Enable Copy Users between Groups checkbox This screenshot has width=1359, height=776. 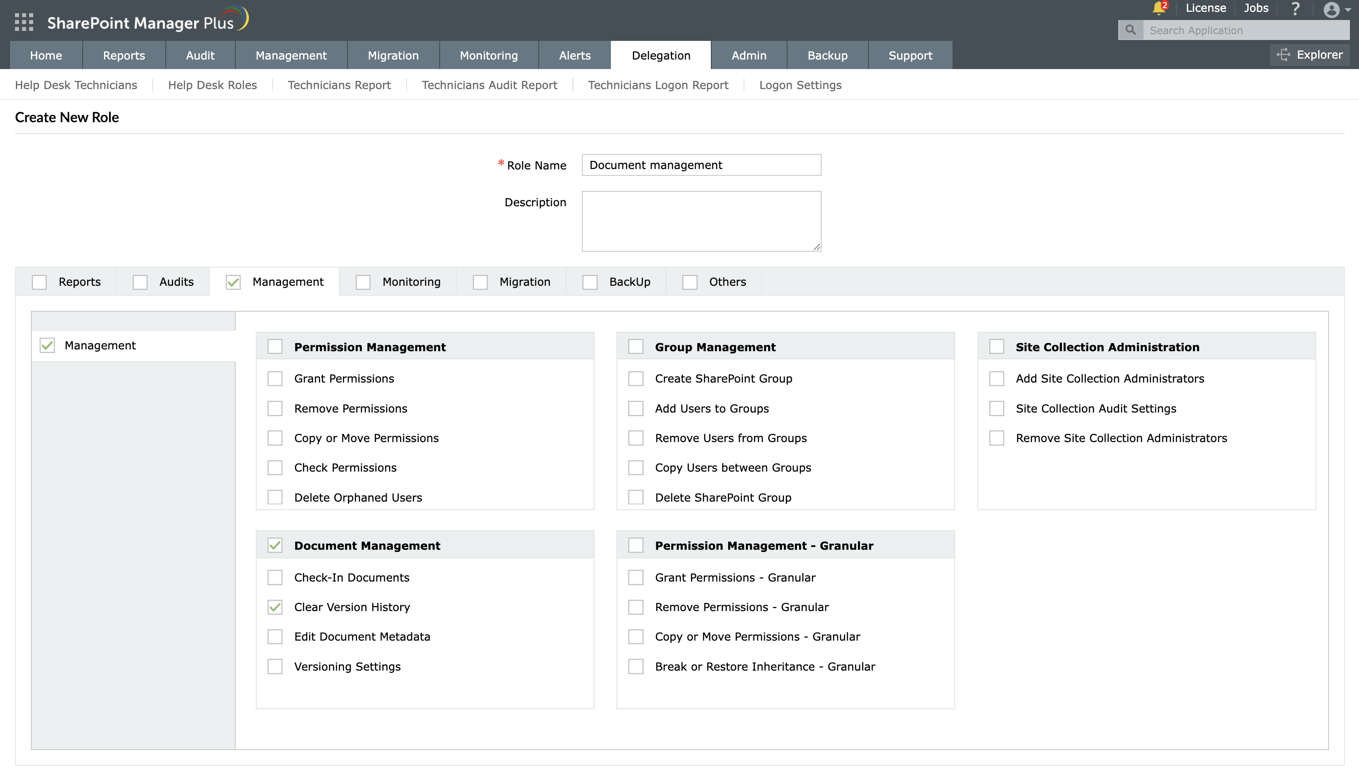tap(635, 468)
